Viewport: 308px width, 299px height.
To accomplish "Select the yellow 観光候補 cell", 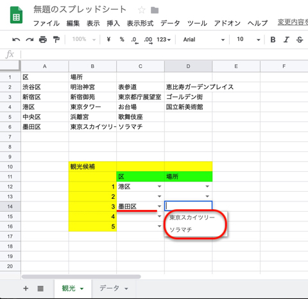I will pos(92,167).
